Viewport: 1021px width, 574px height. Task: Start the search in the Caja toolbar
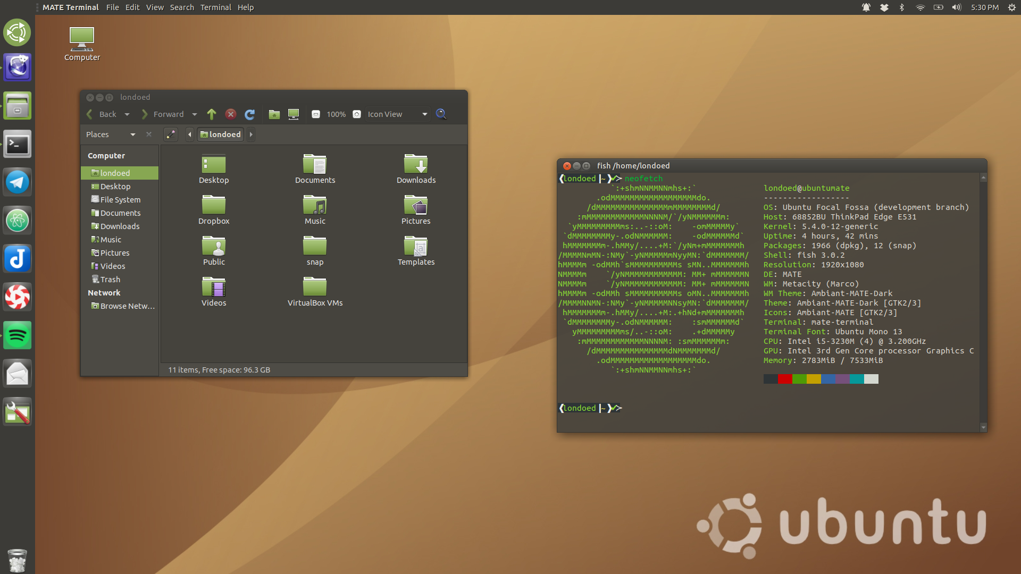pyautogui.click(x=441, y=114)
